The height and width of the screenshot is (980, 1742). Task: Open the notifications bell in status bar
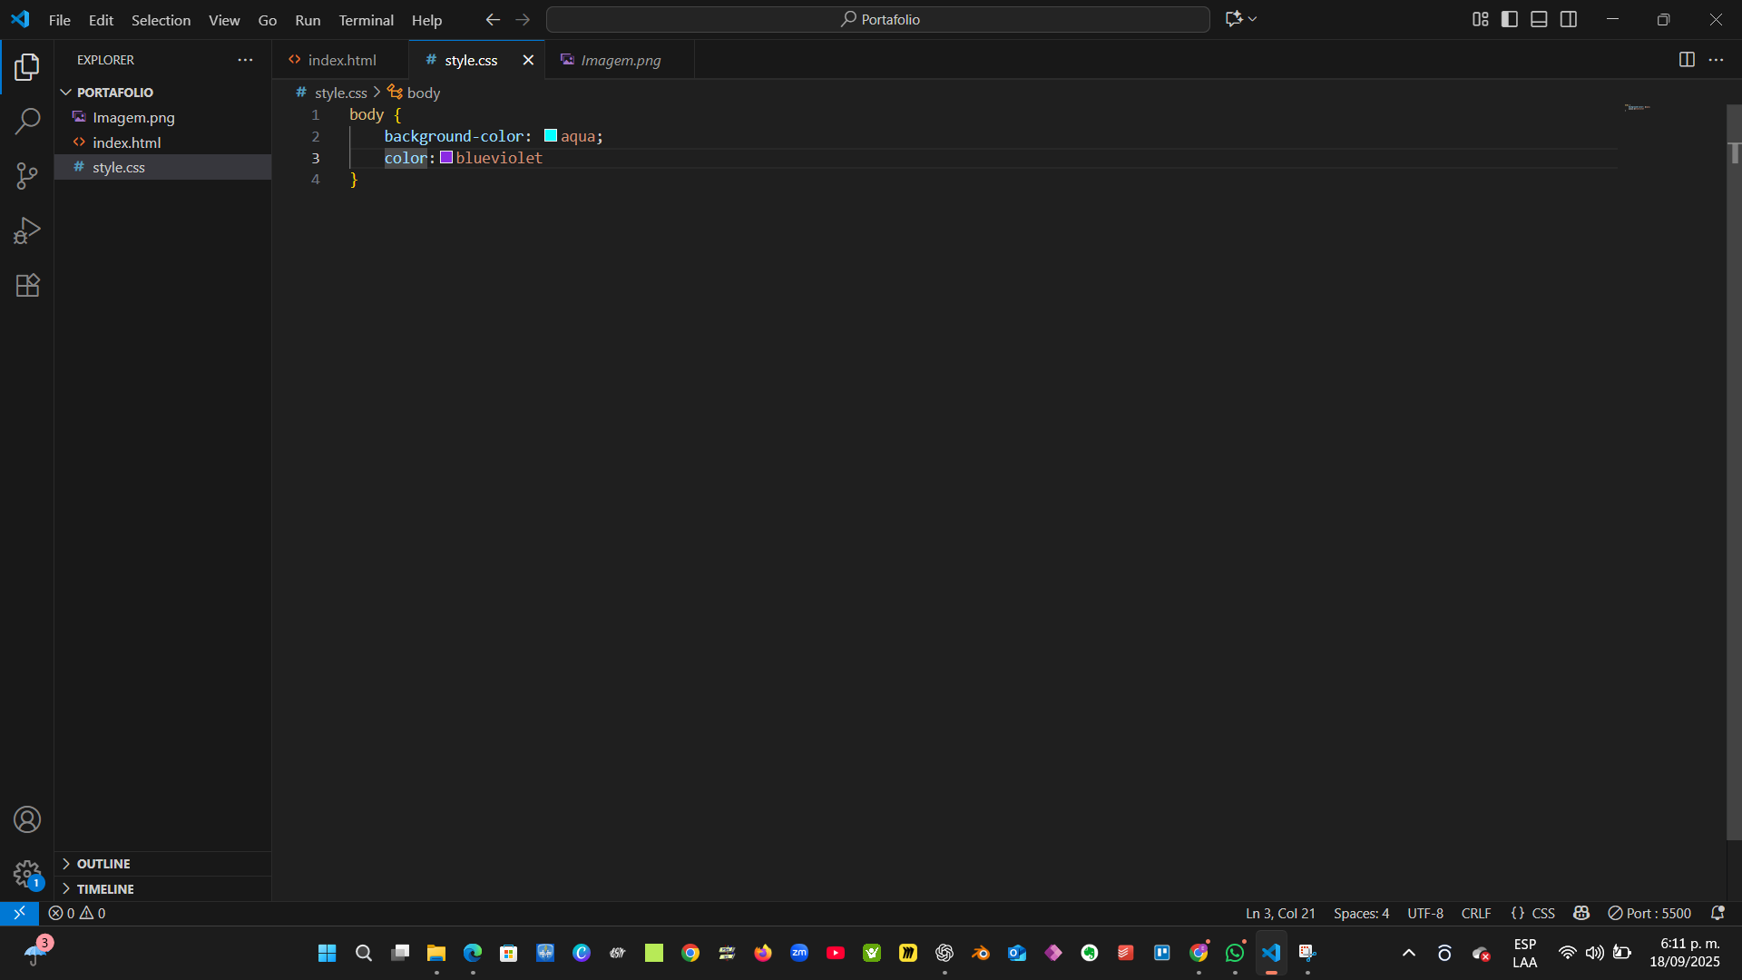[x=1717, y=913]
